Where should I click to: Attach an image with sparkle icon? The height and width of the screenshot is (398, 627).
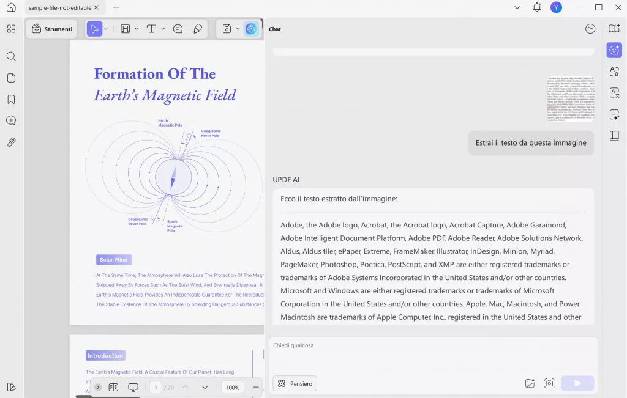530,383
